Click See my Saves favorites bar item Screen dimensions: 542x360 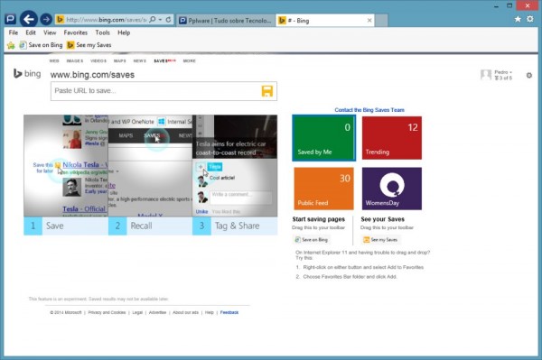[x=89, y=45]
